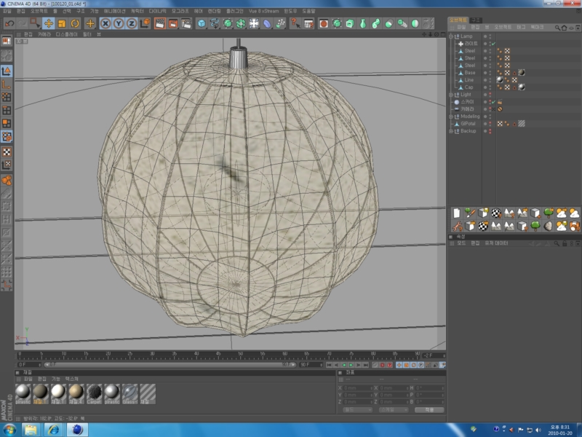
Task: Select the Move tool with orange arrows
Action: pos(48,24)
